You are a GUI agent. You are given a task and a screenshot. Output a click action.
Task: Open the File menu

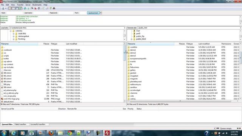click(x=2, y=5)
